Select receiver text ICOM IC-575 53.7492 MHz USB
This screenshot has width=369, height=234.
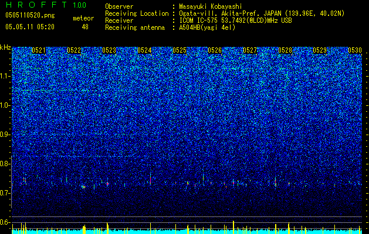pyautogui.click(x=235, y=20)
